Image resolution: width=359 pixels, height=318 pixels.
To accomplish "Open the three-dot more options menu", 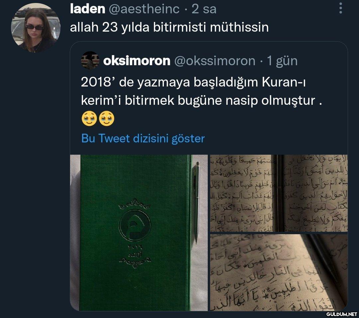I will click(341, 8).
